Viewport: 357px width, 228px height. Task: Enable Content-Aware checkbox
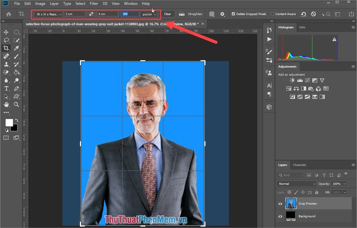tap(272, 14)
